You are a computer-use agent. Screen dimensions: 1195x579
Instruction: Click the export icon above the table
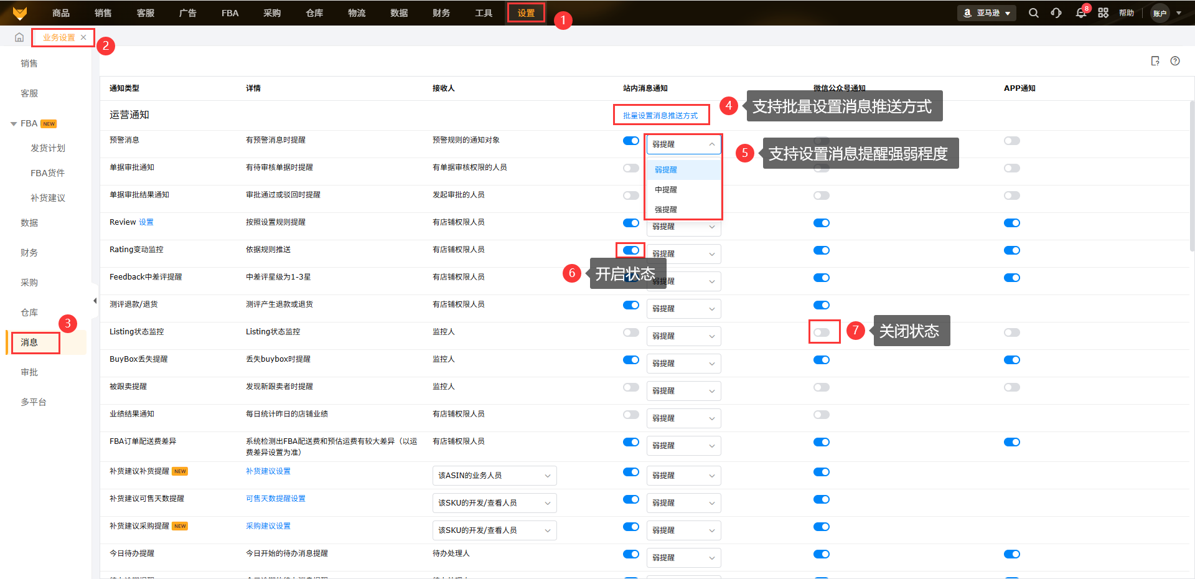tap(1155, 61)
